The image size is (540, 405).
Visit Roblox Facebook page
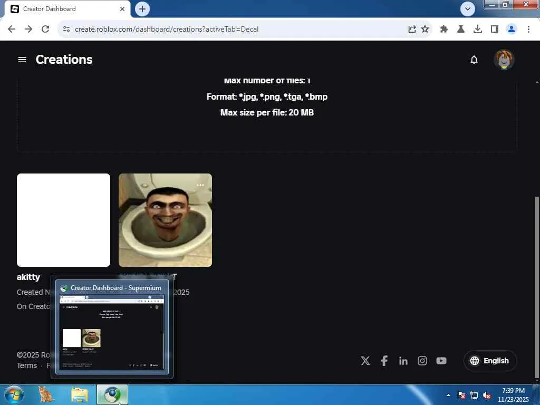tap(384, 361)
